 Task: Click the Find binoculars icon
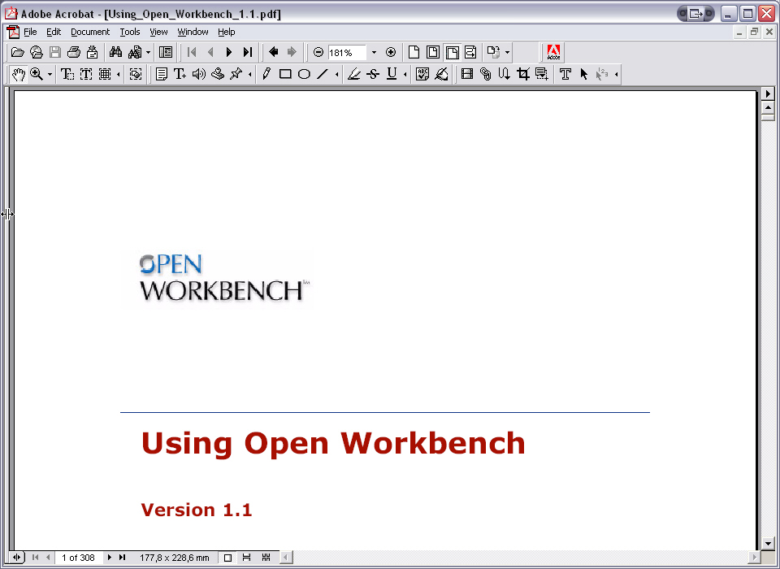tap(116, 52)
